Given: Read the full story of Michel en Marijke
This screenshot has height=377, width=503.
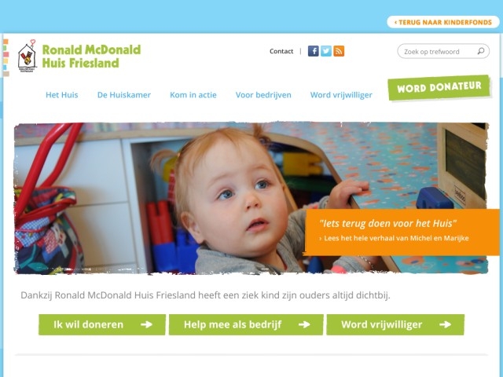Looking at the screenshot, I should click(395, 238).
